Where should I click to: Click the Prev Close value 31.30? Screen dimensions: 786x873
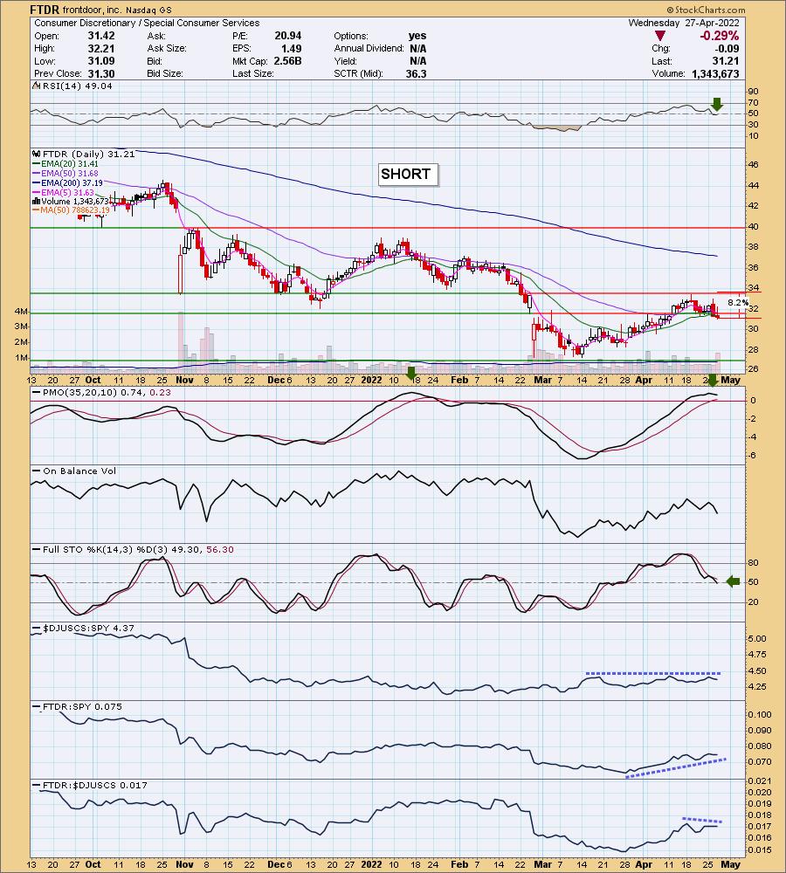(101, 73)
